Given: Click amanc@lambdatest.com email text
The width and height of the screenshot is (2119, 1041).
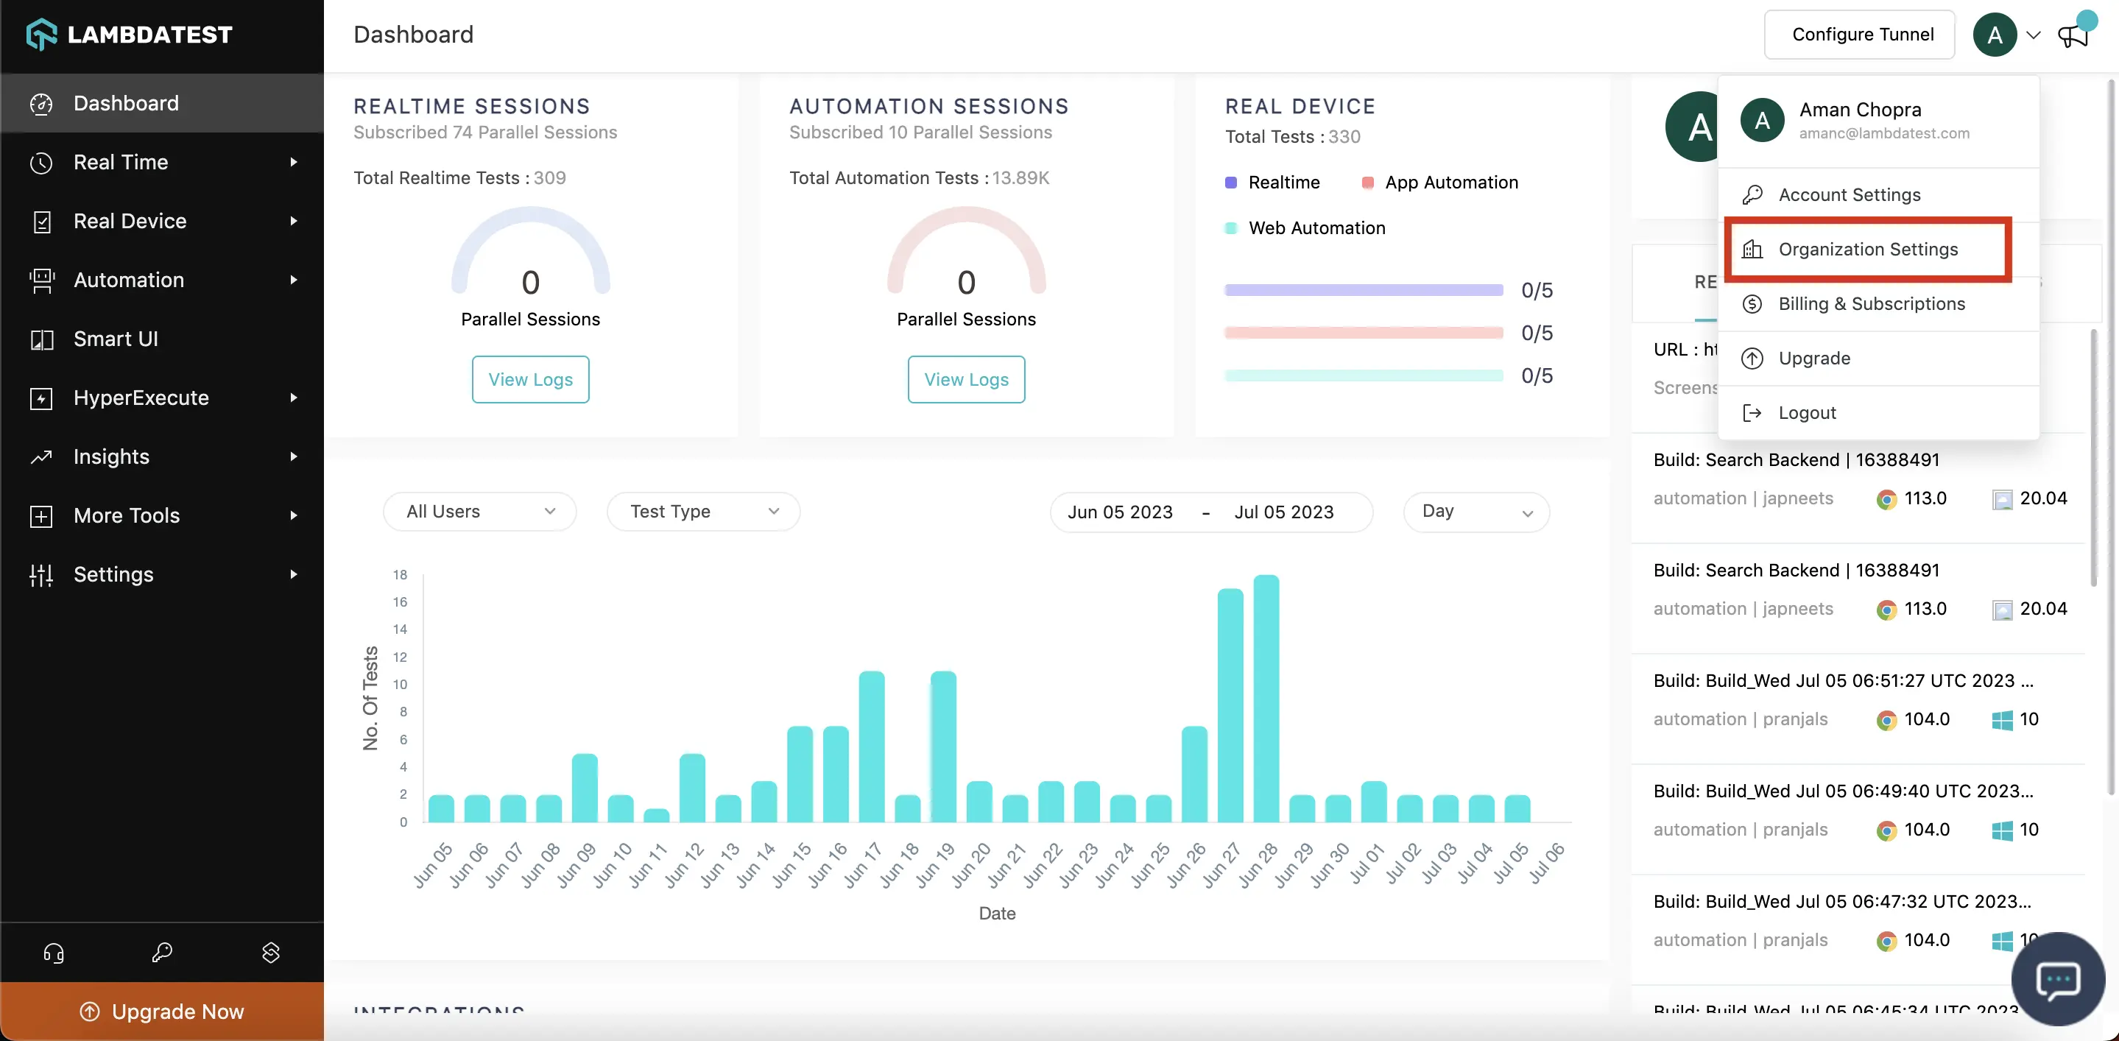Looking at the screenshot, I should point(1883,133).
